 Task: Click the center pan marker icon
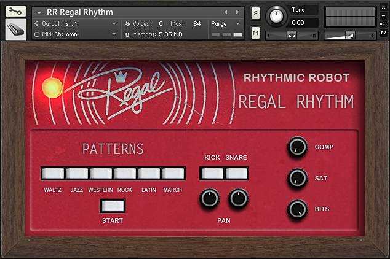click(x=292, y=36)
